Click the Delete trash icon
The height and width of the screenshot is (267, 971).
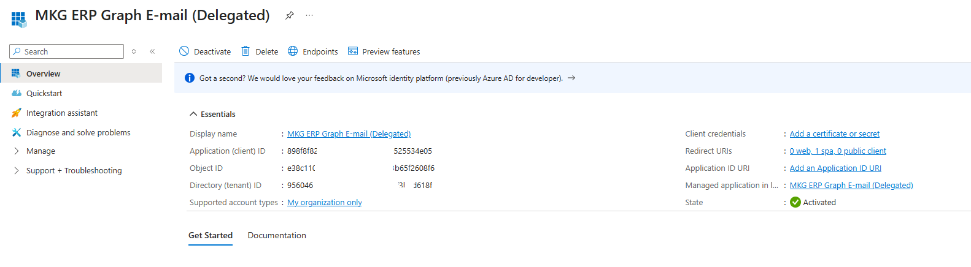pos(246,51)
